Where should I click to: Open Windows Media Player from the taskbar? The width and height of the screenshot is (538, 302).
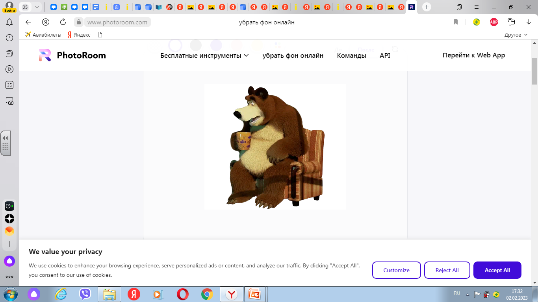pyautogui.click(x=158, y=294)
